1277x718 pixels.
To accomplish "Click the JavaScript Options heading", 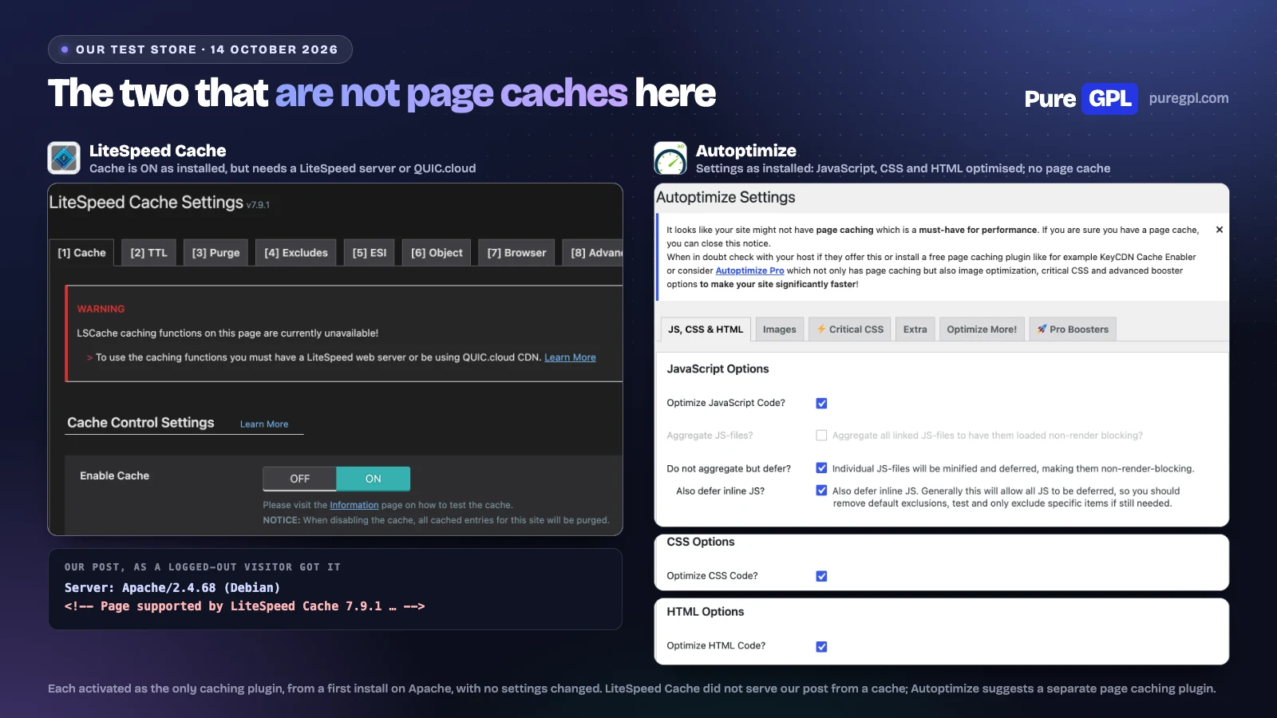I will point(718,369).
